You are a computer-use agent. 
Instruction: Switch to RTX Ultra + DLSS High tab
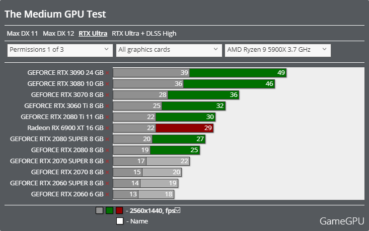144,34
